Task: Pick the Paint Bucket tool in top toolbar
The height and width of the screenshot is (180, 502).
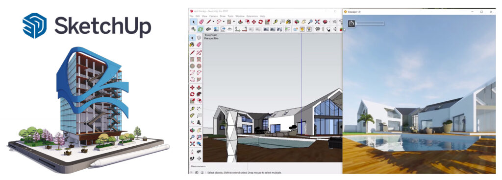Action: click(288, 22)
